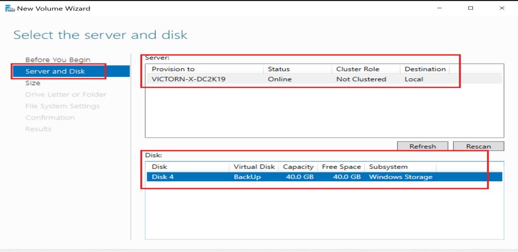This screenshot has width=518, height=252.
Task: Click the Subsystem column header
Action: pyautogui.click(x=388, y=167)
